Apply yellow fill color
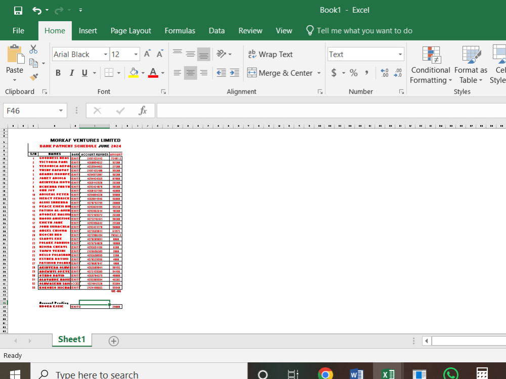506x379 pixels. [x=134, y=73]
